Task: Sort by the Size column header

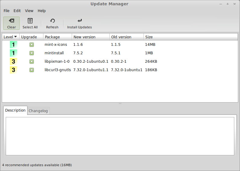Action: pyautogui.click(x=191, y=37)
